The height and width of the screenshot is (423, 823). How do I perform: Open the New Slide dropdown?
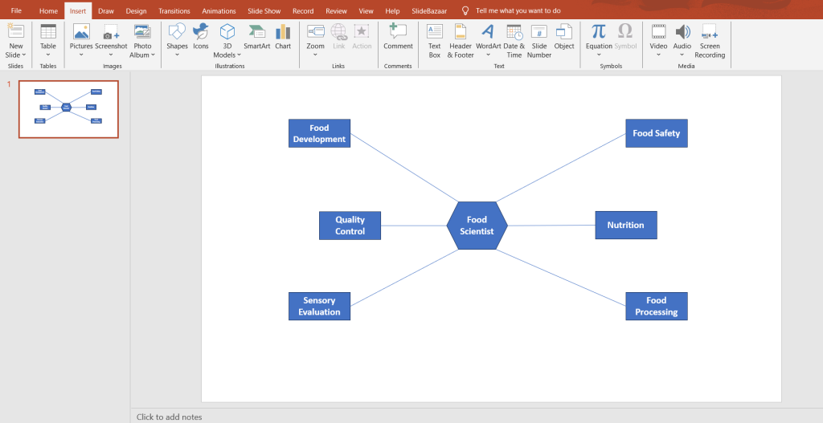[16, 55]
